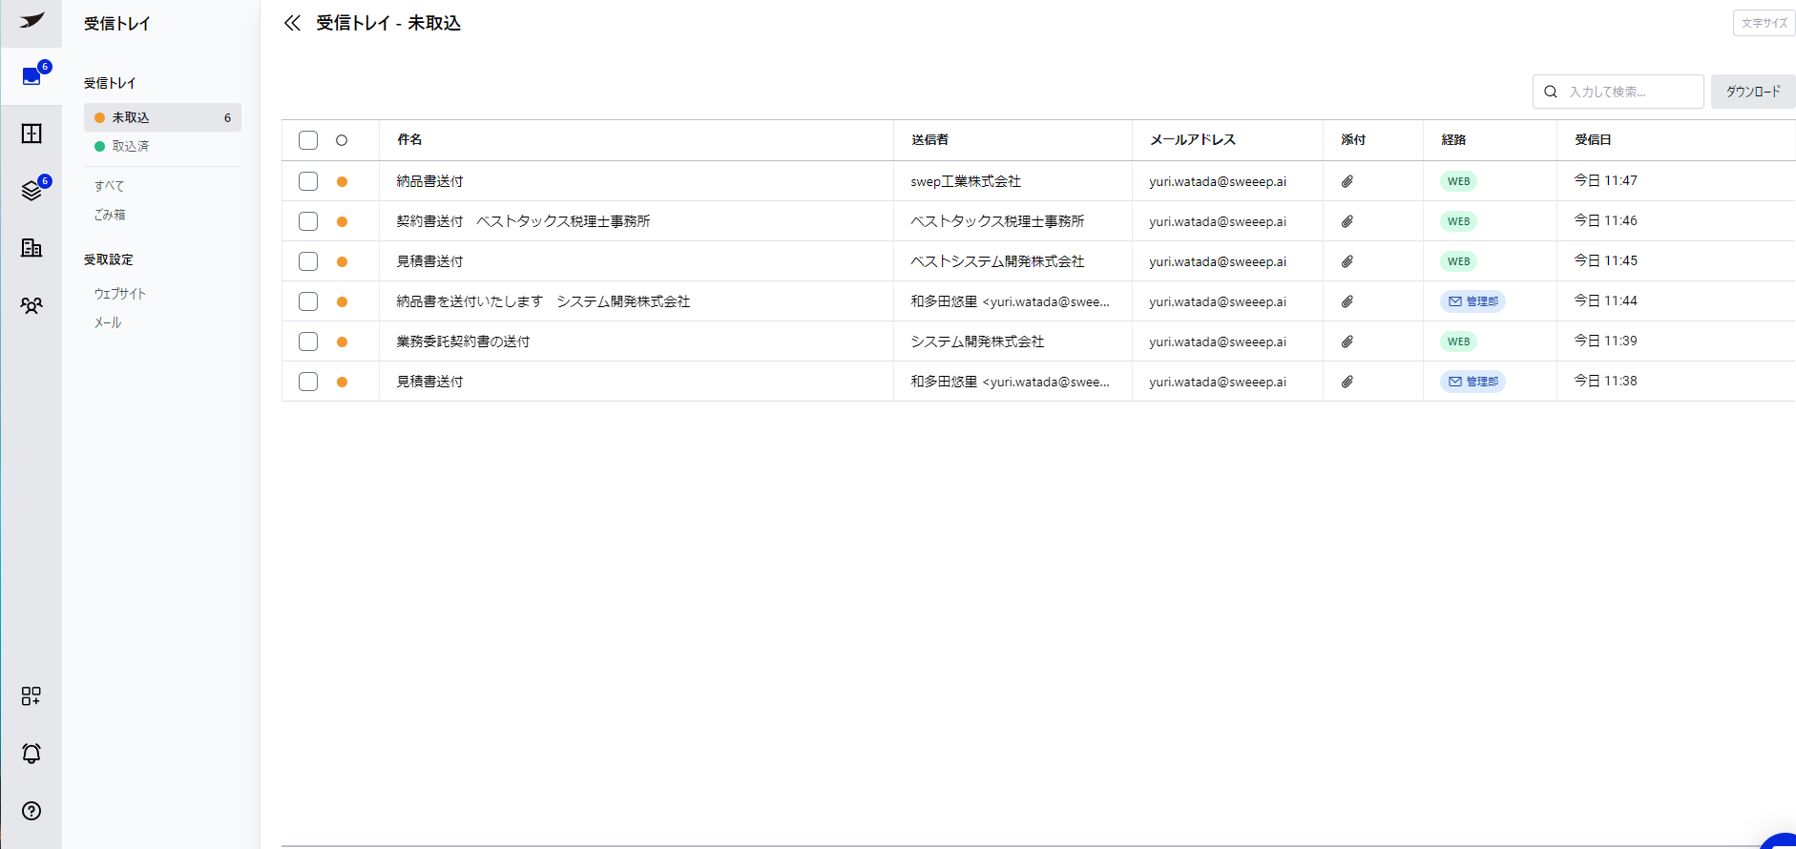1796x849 pixels.
Task: Switch to 取込済 folder
Action: click(x=131, y=146)
